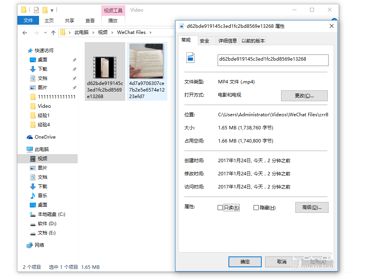The height and width of the screenshot is (280, 380).
Task: Open 本地磁盘 (C:) in the sidebar
Action: (x=51, y=214)
